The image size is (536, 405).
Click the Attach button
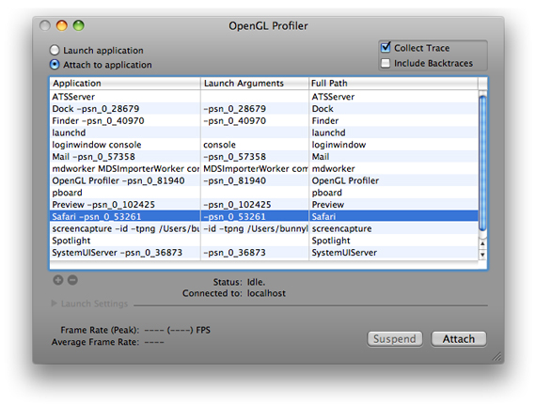(x=459, y=339)
